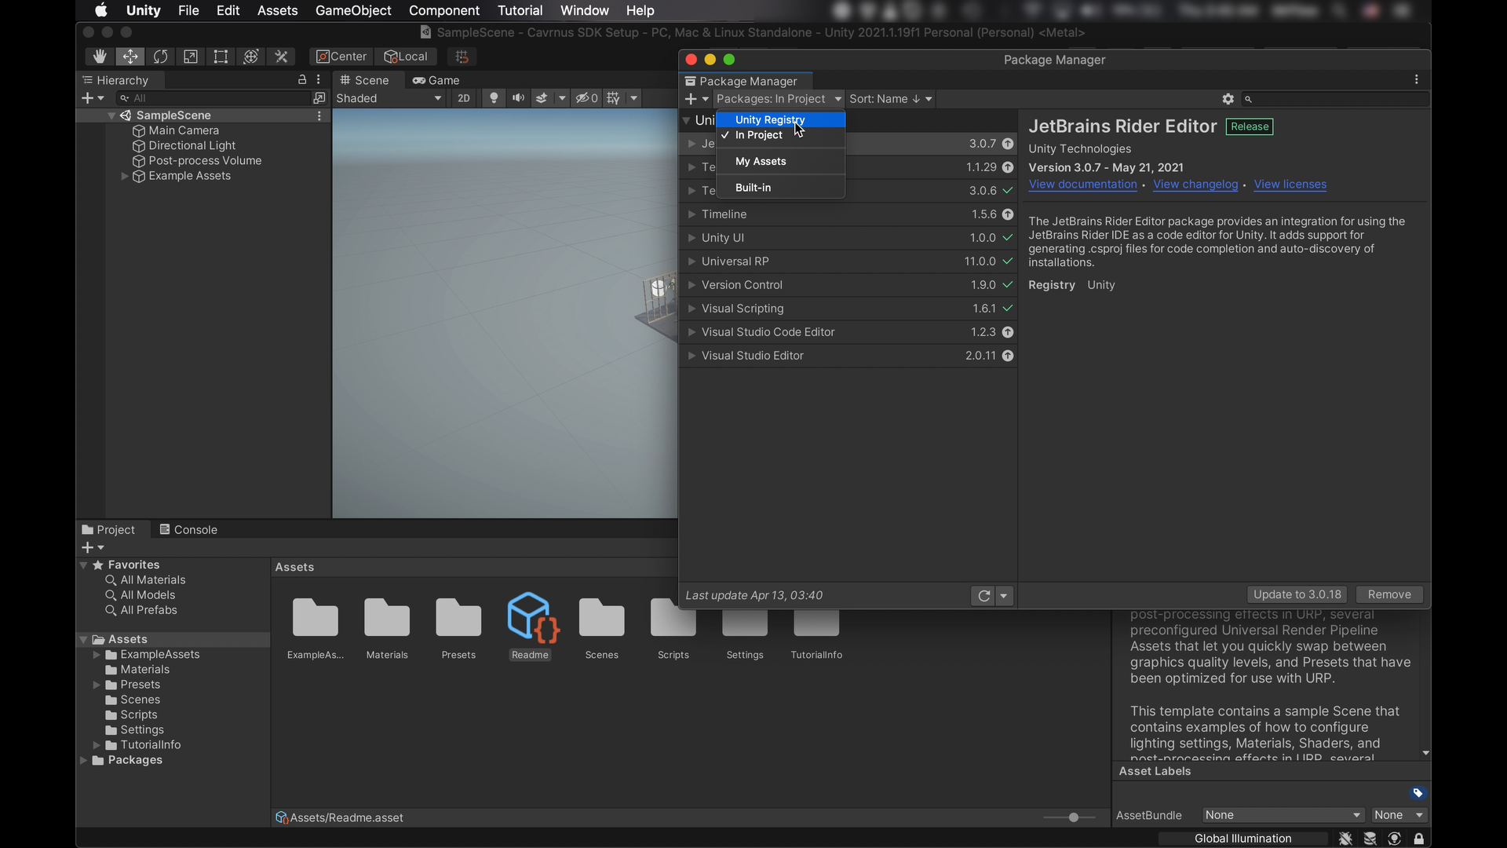The width and height of the screenshot is (1507, 848).
Task: Switch to the Console tab
Action: click(188, 530)
